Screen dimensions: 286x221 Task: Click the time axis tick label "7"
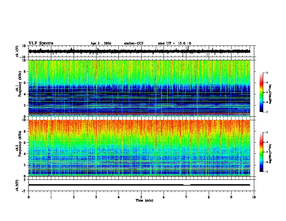pyautogui.click(x=186, y=197)
